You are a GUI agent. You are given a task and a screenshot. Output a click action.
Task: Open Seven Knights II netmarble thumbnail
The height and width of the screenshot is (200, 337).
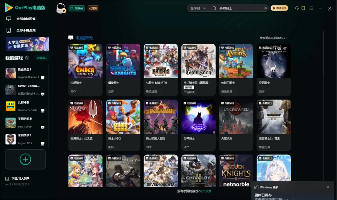pos(236,171)
